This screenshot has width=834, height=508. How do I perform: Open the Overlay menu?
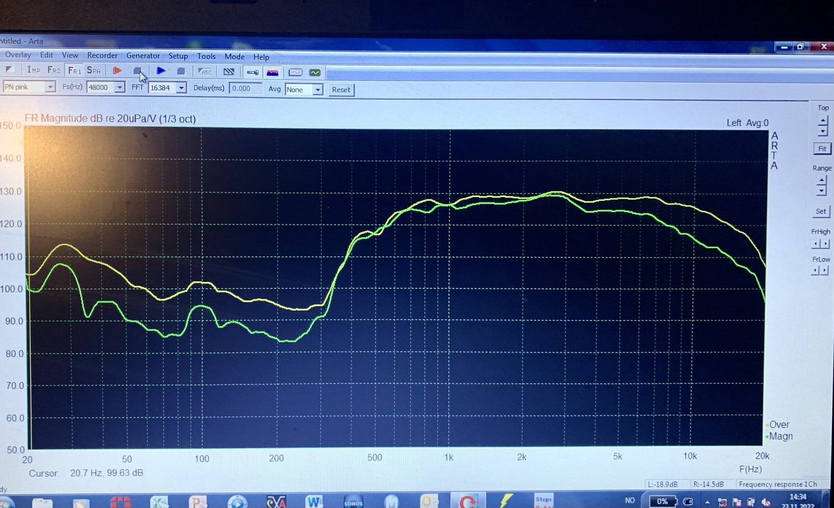pos(18,55)
